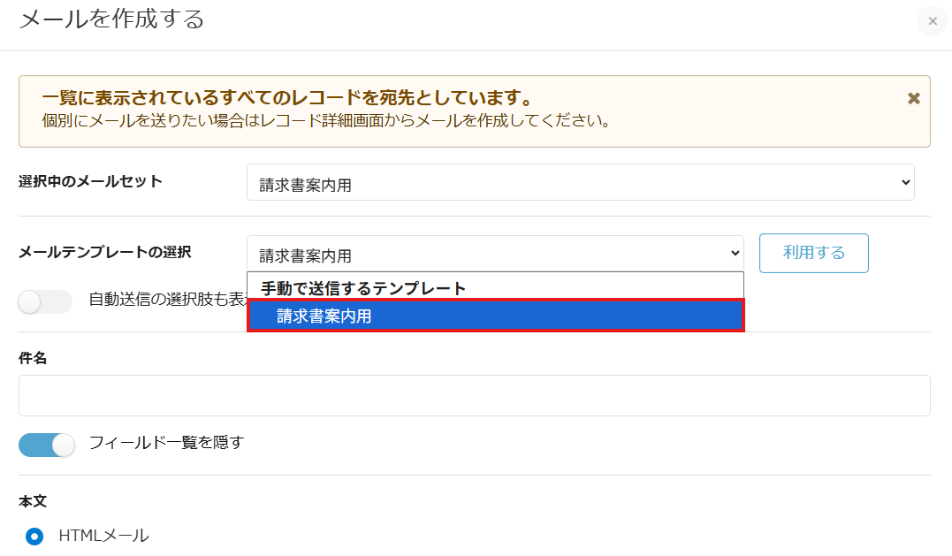Click the レコード詳細画面 notice sentence

(327, 120)
